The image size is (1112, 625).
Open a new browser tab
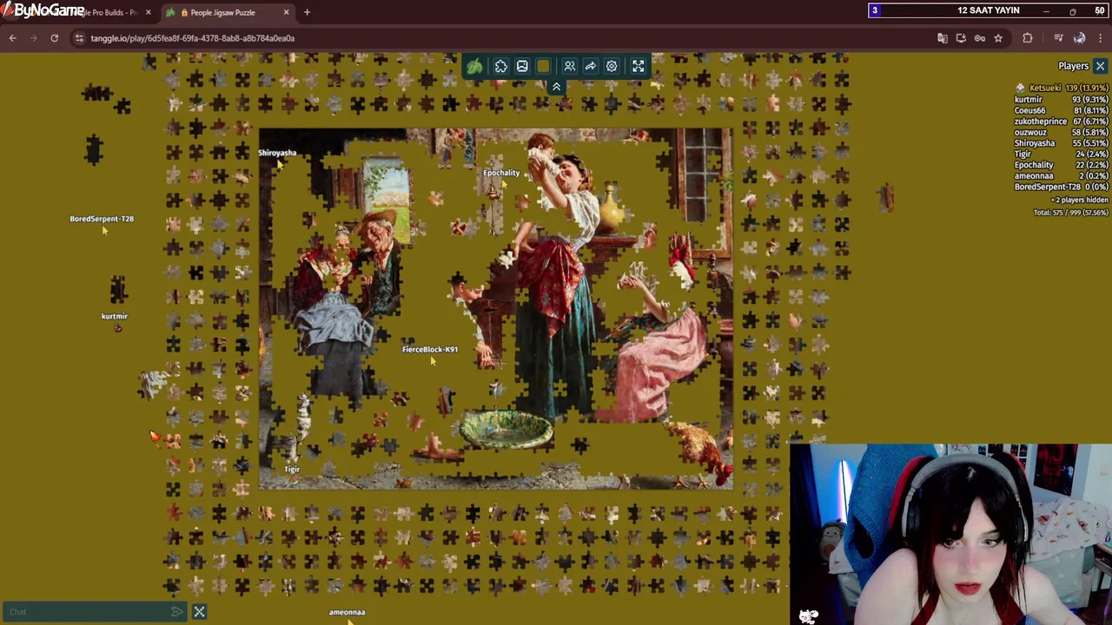307,12
